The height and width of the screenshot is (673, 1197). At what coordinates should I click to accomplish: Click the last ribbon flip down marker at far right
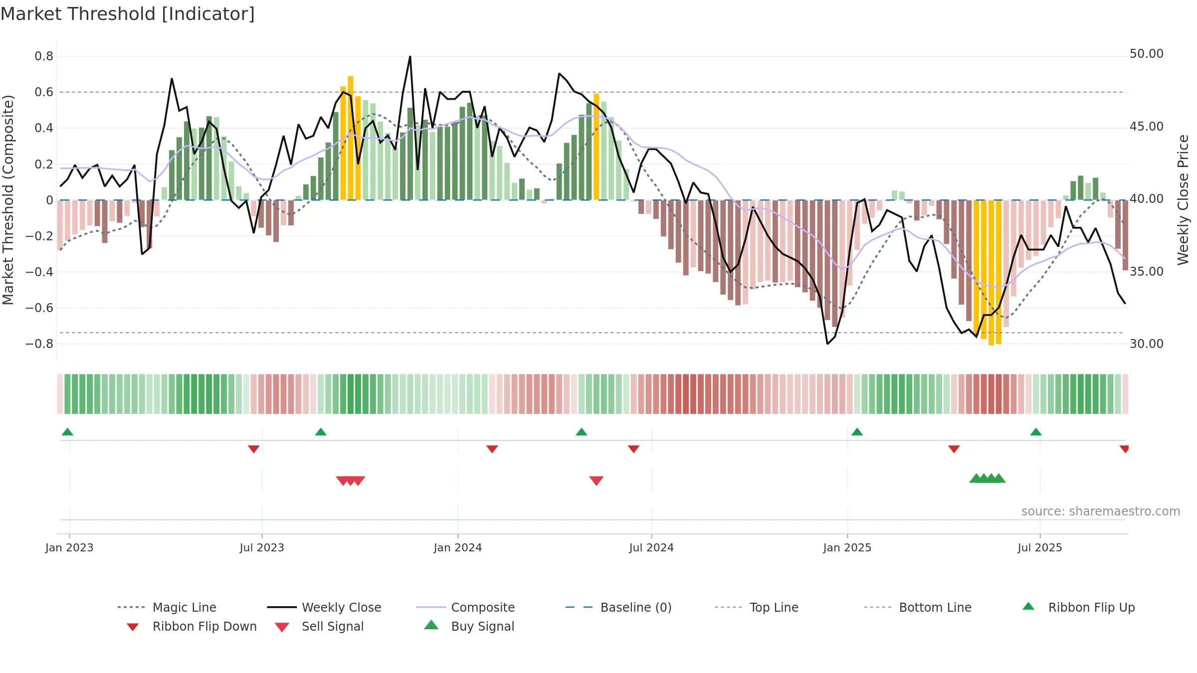(x=1124, y=449)
